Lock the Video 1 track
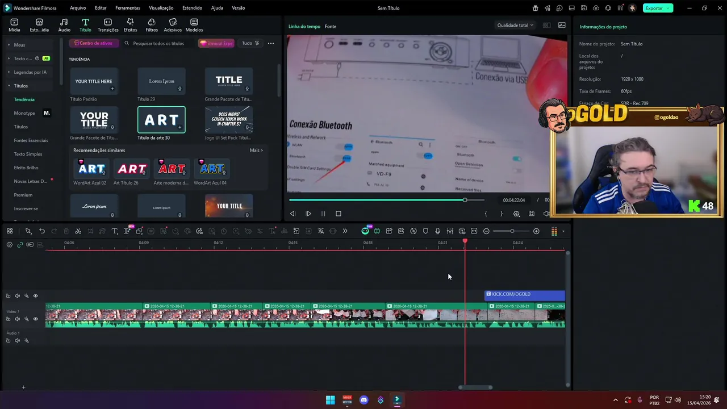Viewport: 727px width, 409px height. (x=8, y=319)
